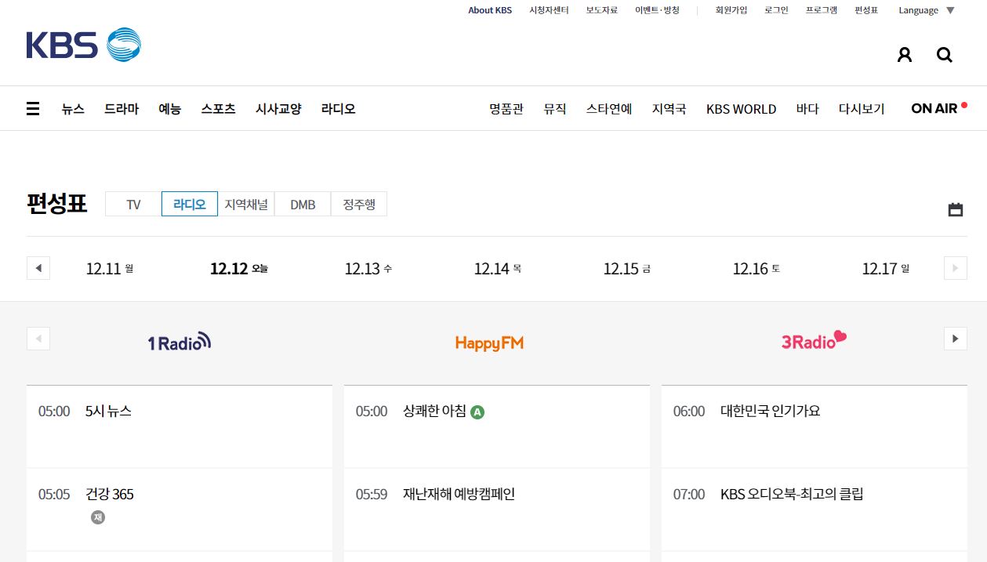
Task: Select date 12.11 월
Action: [110, 269]
